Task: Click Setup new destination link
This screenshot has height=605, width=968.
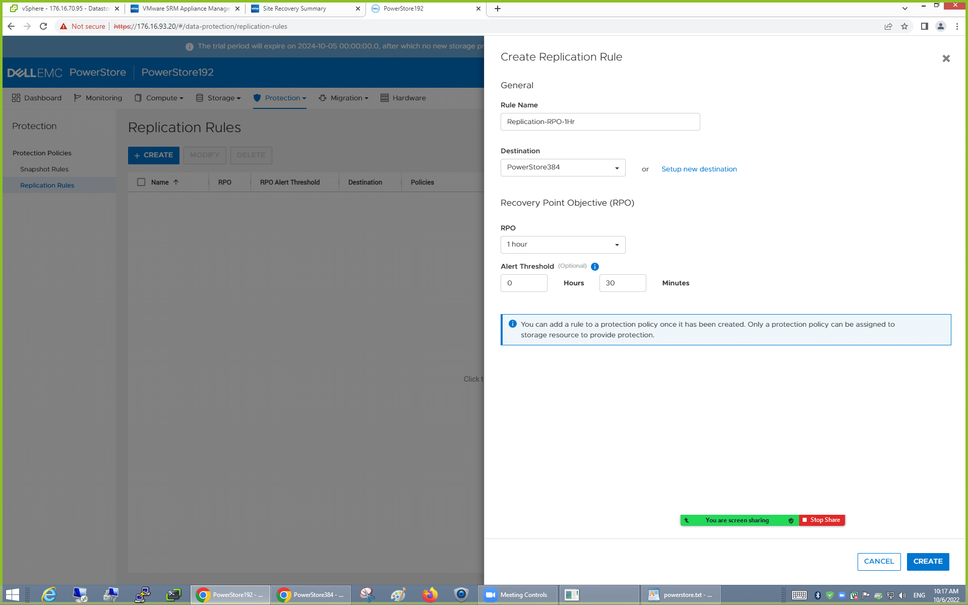Action: (x=699, y=169)
